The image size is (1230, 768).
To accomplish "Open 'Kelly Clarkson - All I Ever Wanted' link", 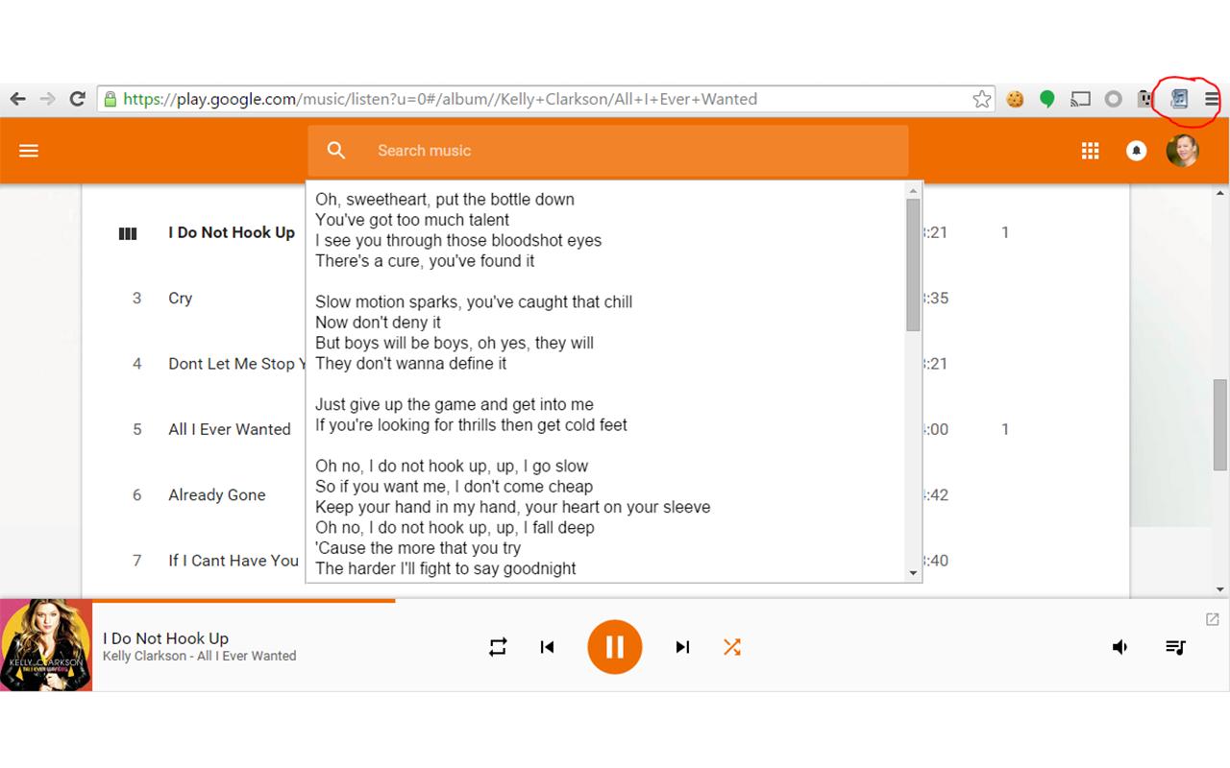I will [x=200, y=657].
